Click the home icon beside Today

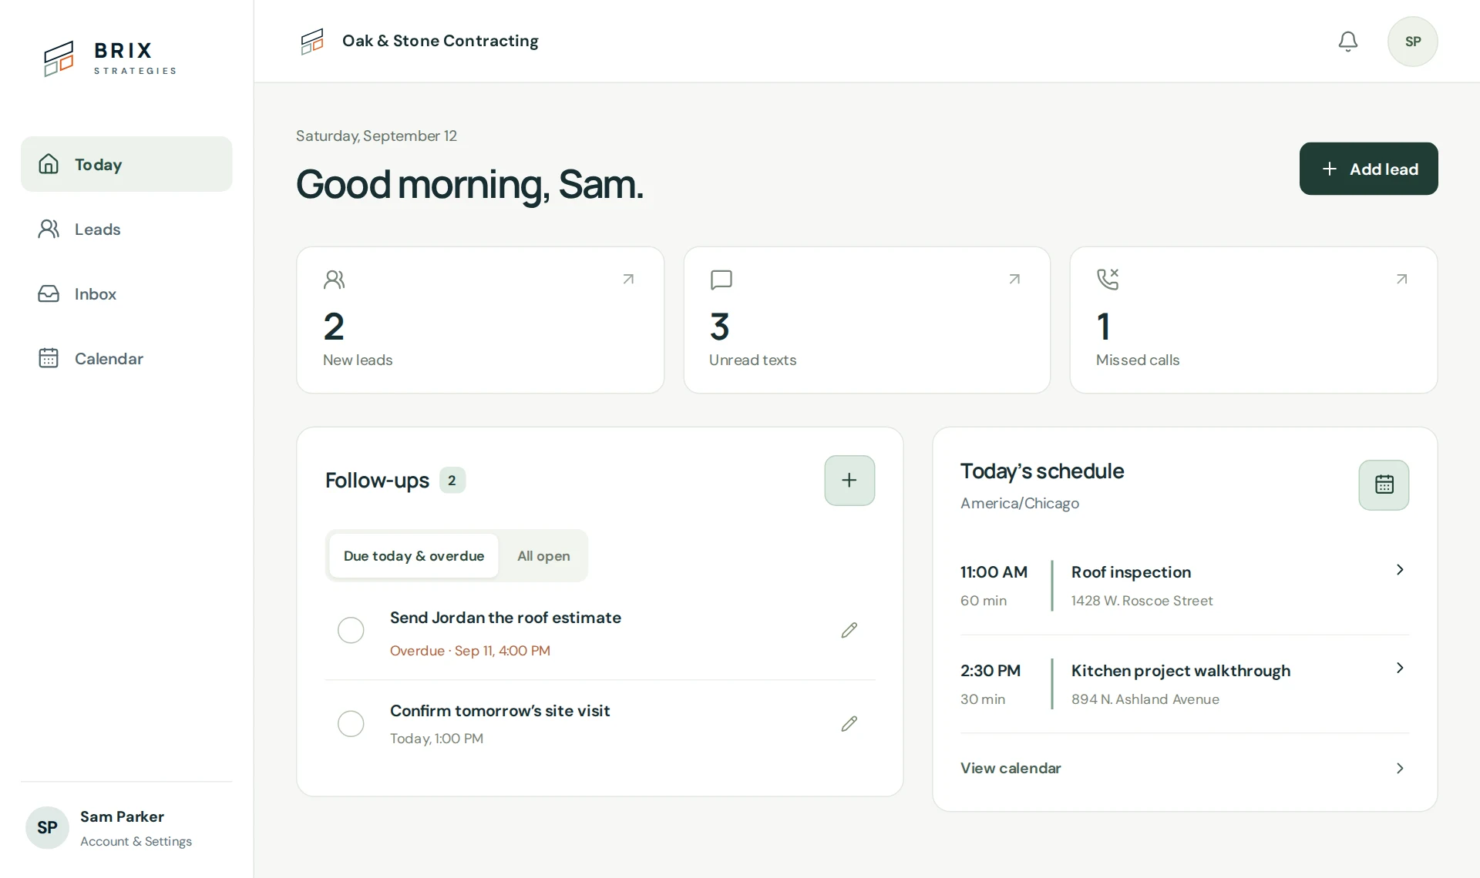click(x=49, y=164)
